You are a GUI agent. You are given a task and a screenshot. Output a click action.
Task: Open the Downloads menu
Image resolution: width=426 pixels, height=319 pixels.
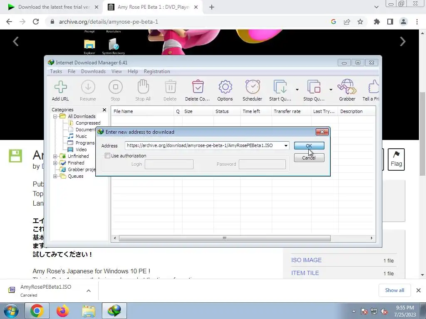93,71
